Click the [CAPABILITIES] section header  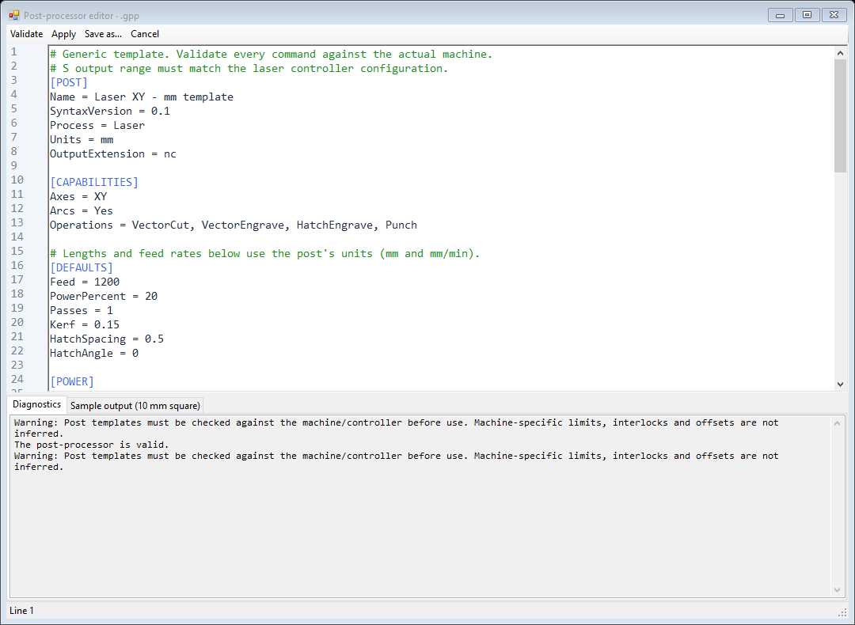click(x=94, y=182)
